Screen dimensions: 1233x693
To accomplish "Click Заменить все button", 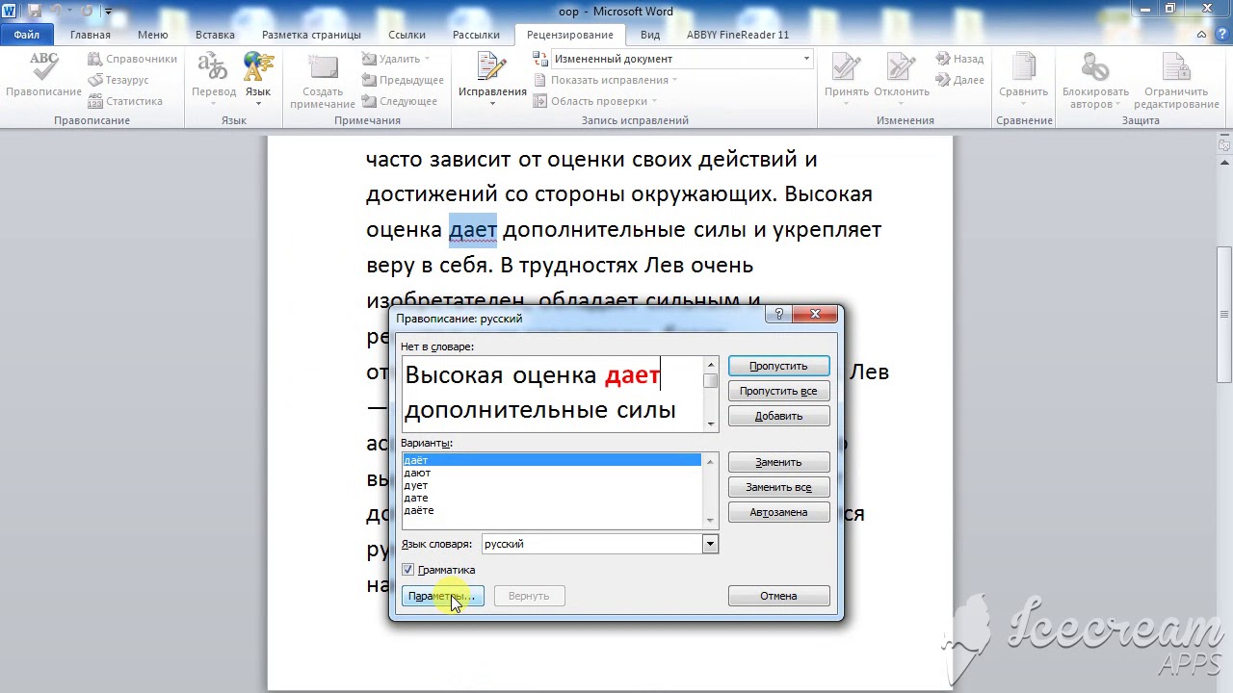I will point(778,487).
